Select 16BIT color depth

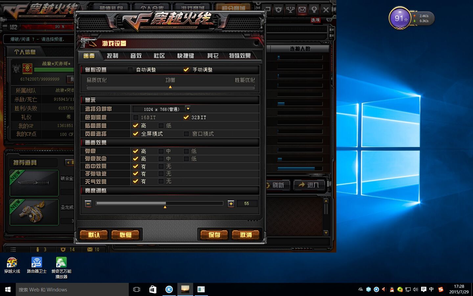[x=136, y=117]
